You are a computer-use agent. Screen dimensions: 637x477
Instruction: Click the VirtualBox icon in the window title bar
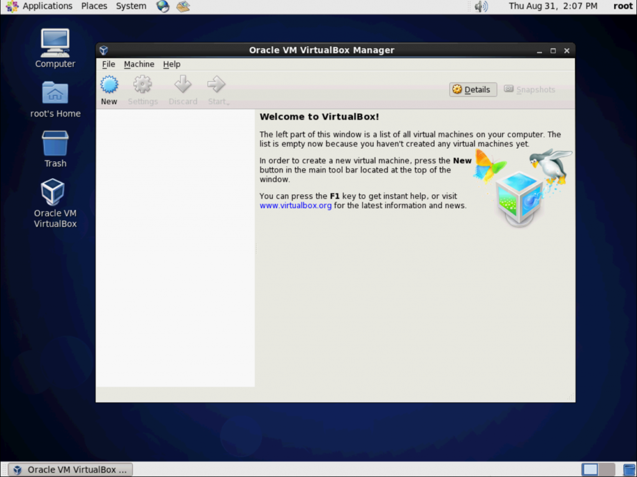click(x=104, y=50)
